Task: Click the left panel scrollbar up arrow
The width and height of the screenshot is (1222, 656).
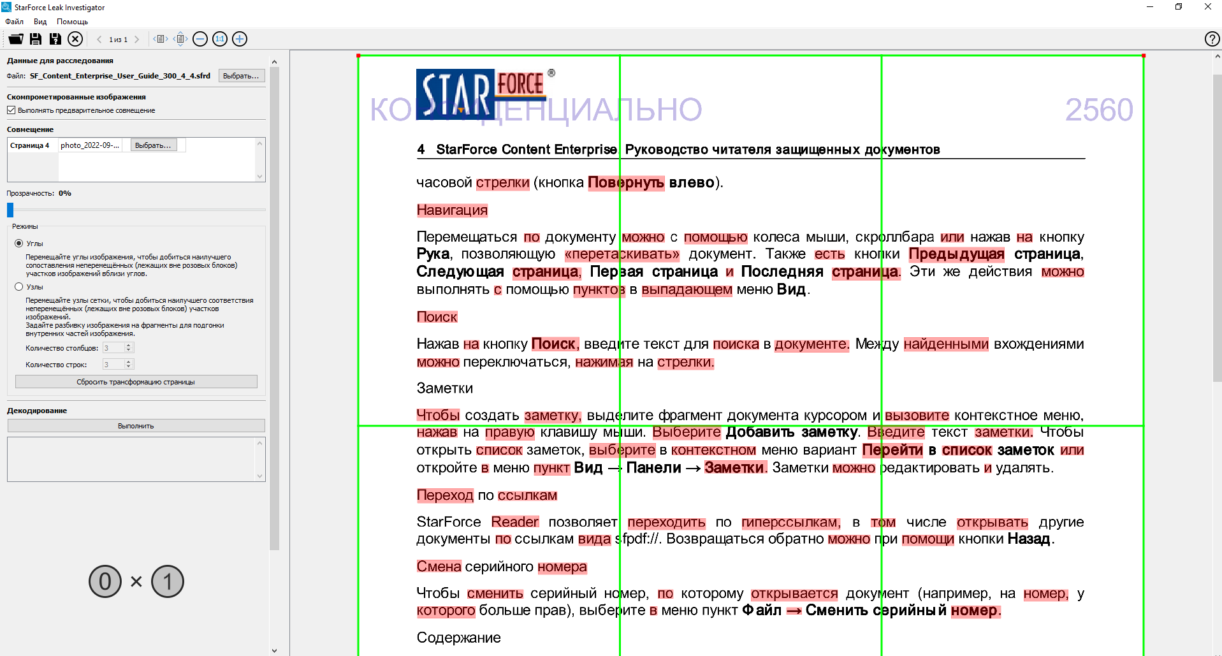Action: (x=274, y=62)
